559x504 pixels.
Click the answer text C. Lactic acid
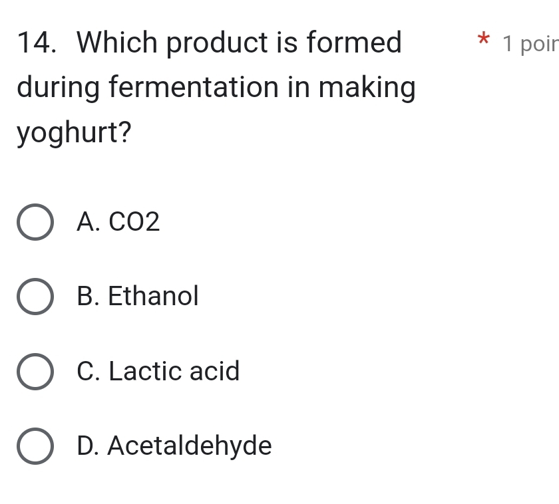tap(158, 372)
